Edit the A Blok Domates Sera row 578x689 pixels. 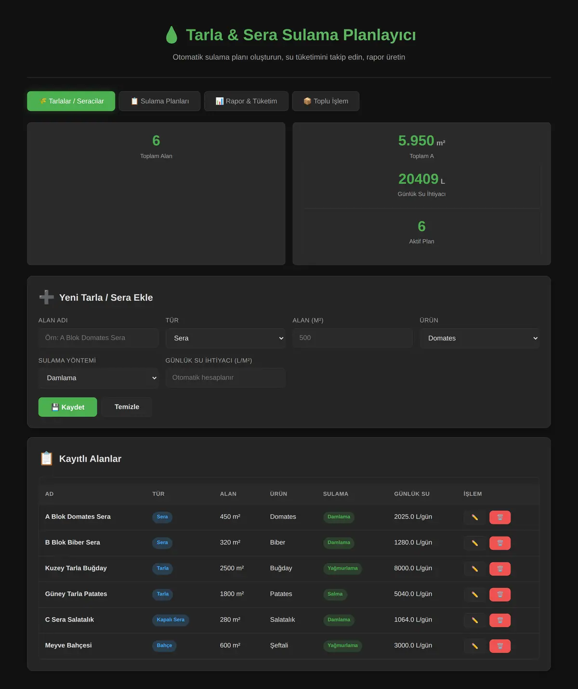point(475,517)
